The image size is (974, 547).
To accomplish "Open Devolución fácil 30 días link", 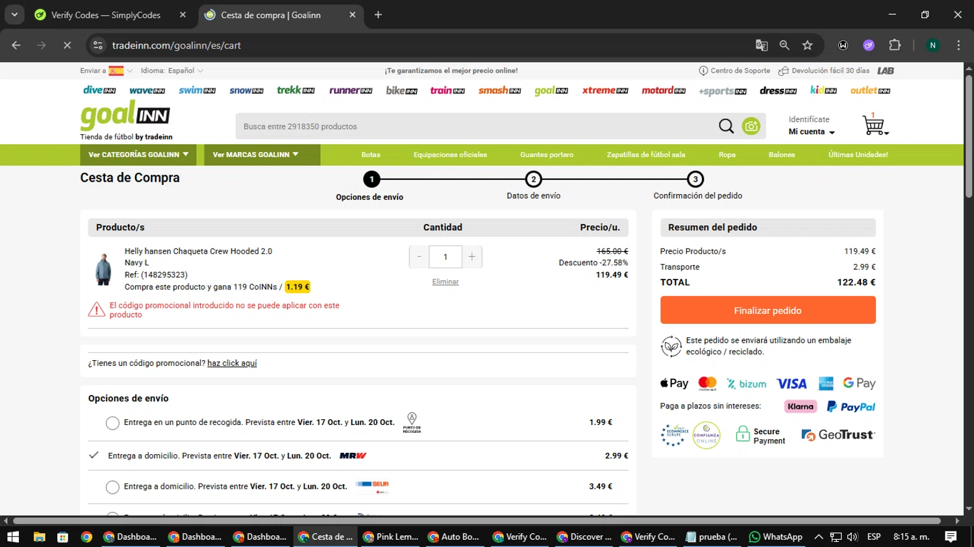I will (x=824, y=71).
